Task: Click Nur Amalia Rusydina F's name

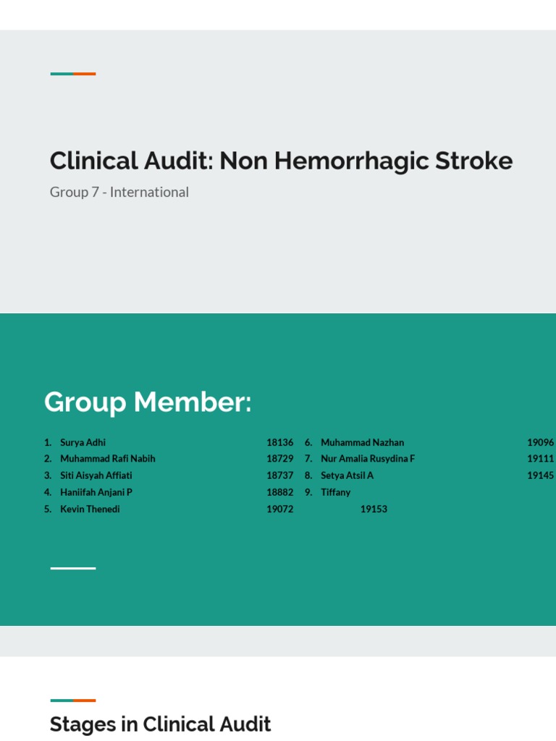Action: click(368, 459)
